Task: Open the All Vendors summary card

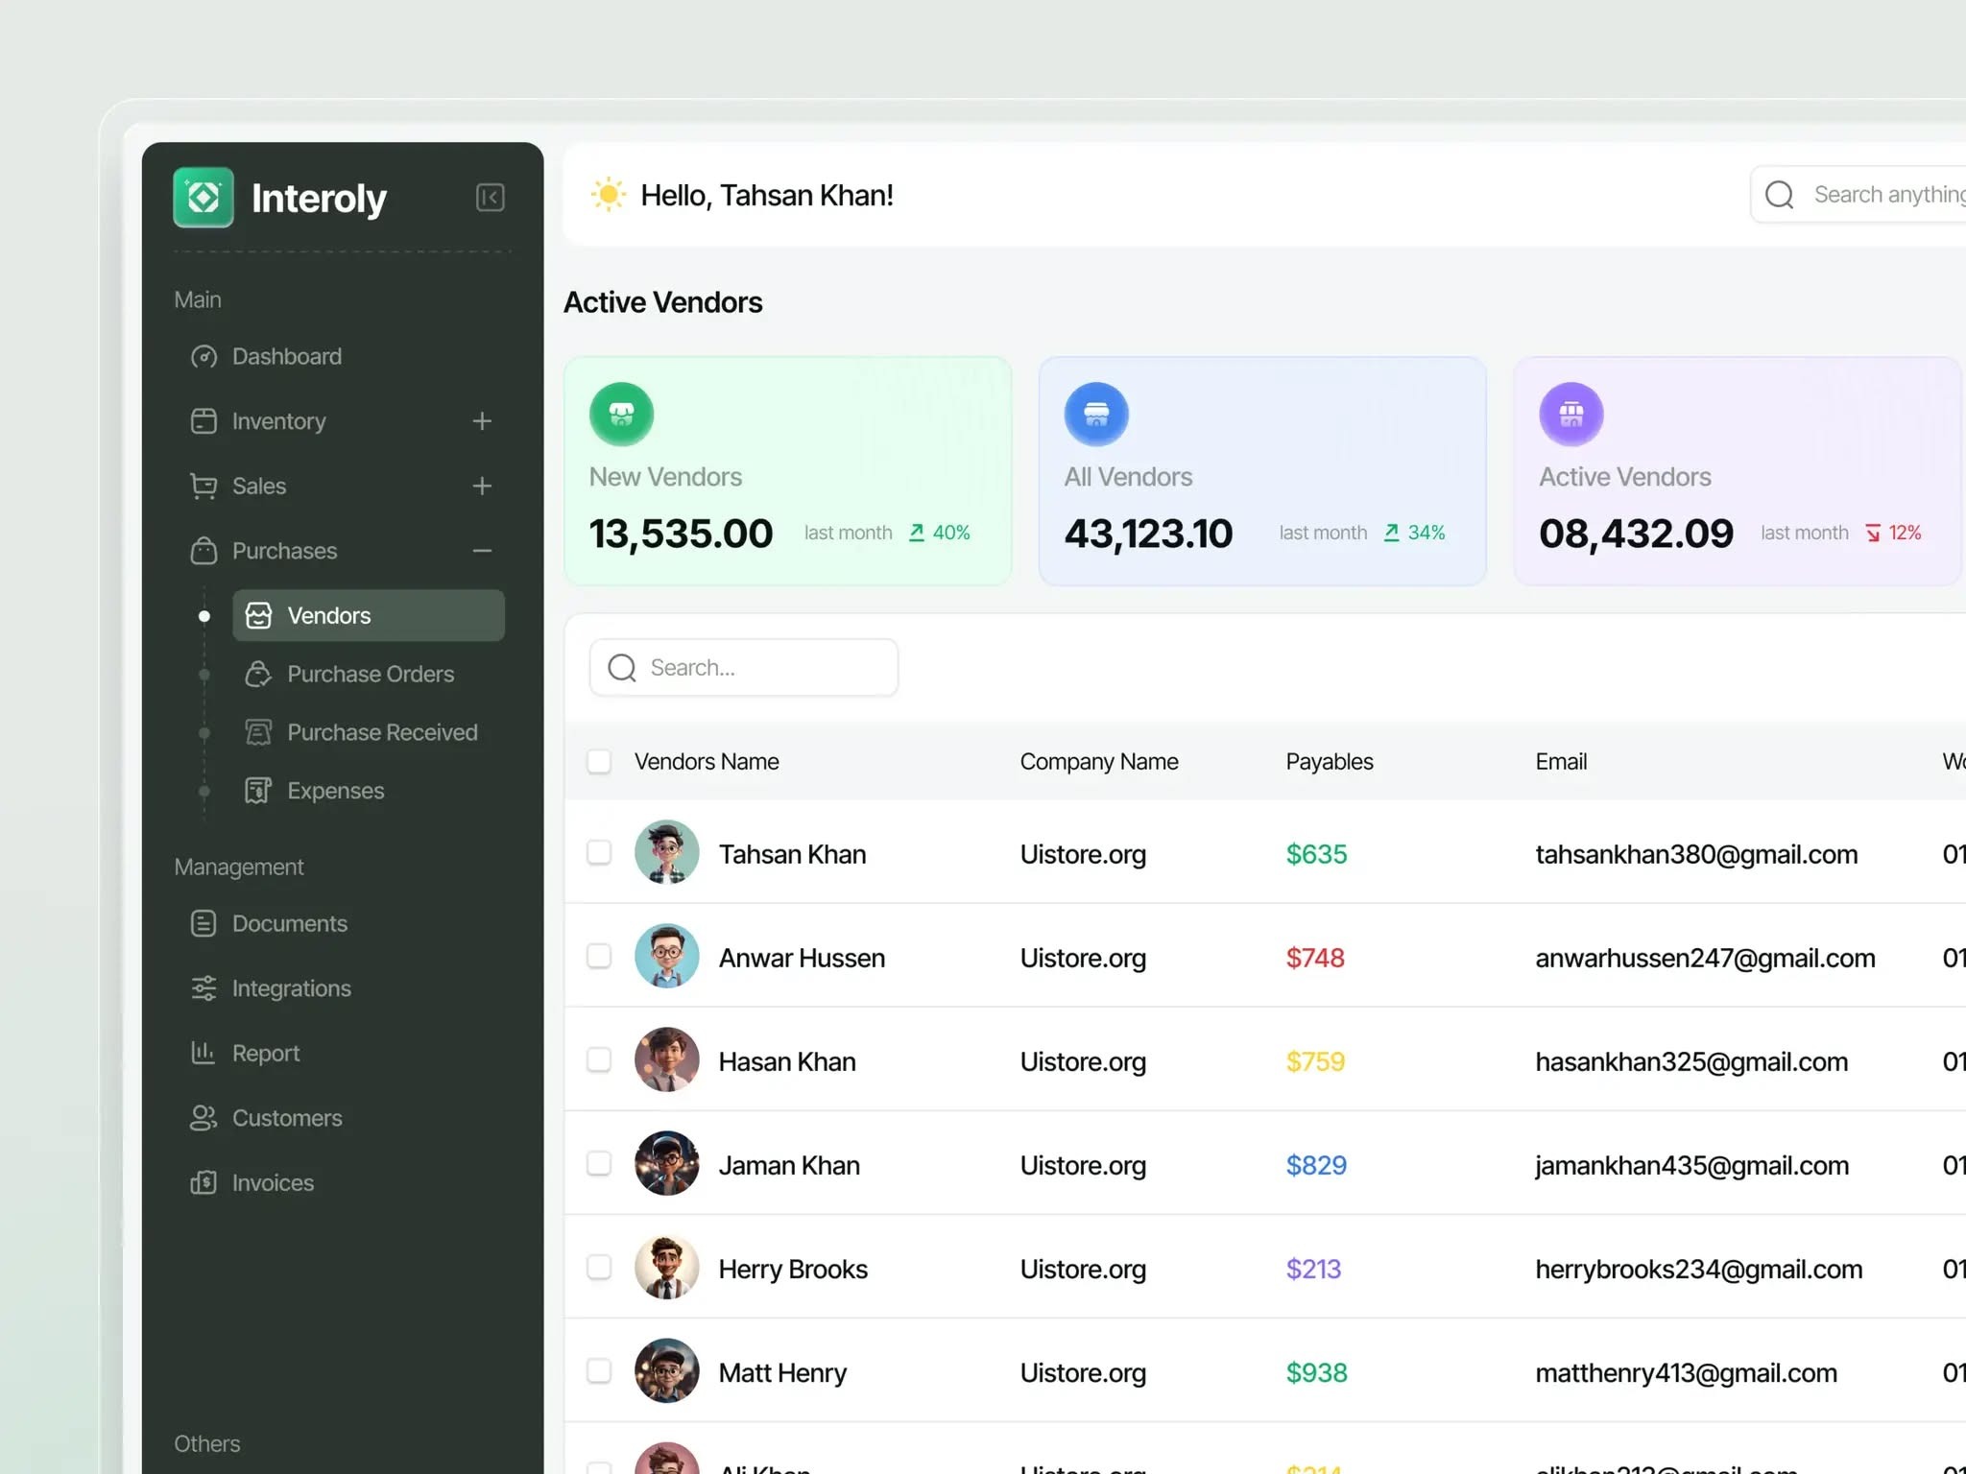Action: [1262, 471]
